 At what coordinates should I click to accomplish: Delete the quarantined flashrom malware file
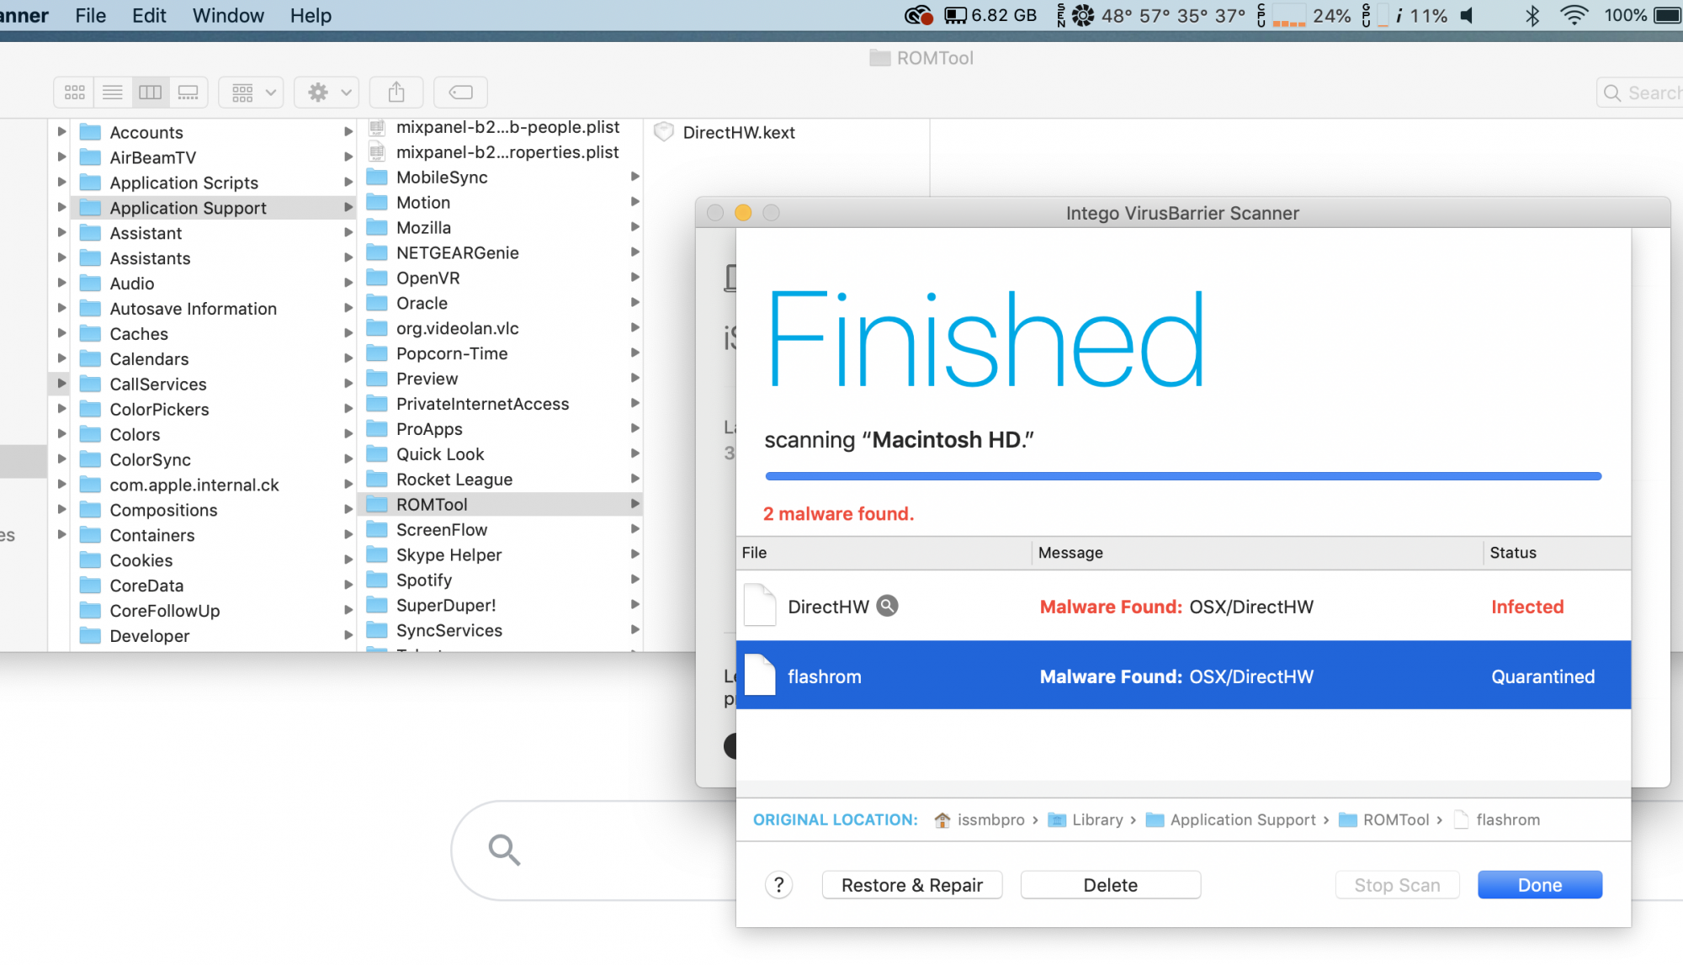click(1108, 884)
